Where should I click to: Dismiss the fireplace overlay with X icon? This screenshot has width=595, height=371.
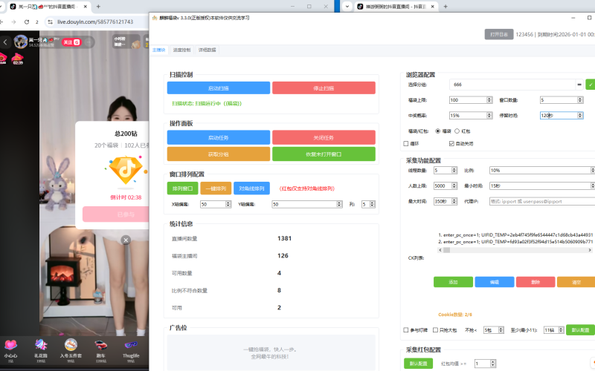126,240
